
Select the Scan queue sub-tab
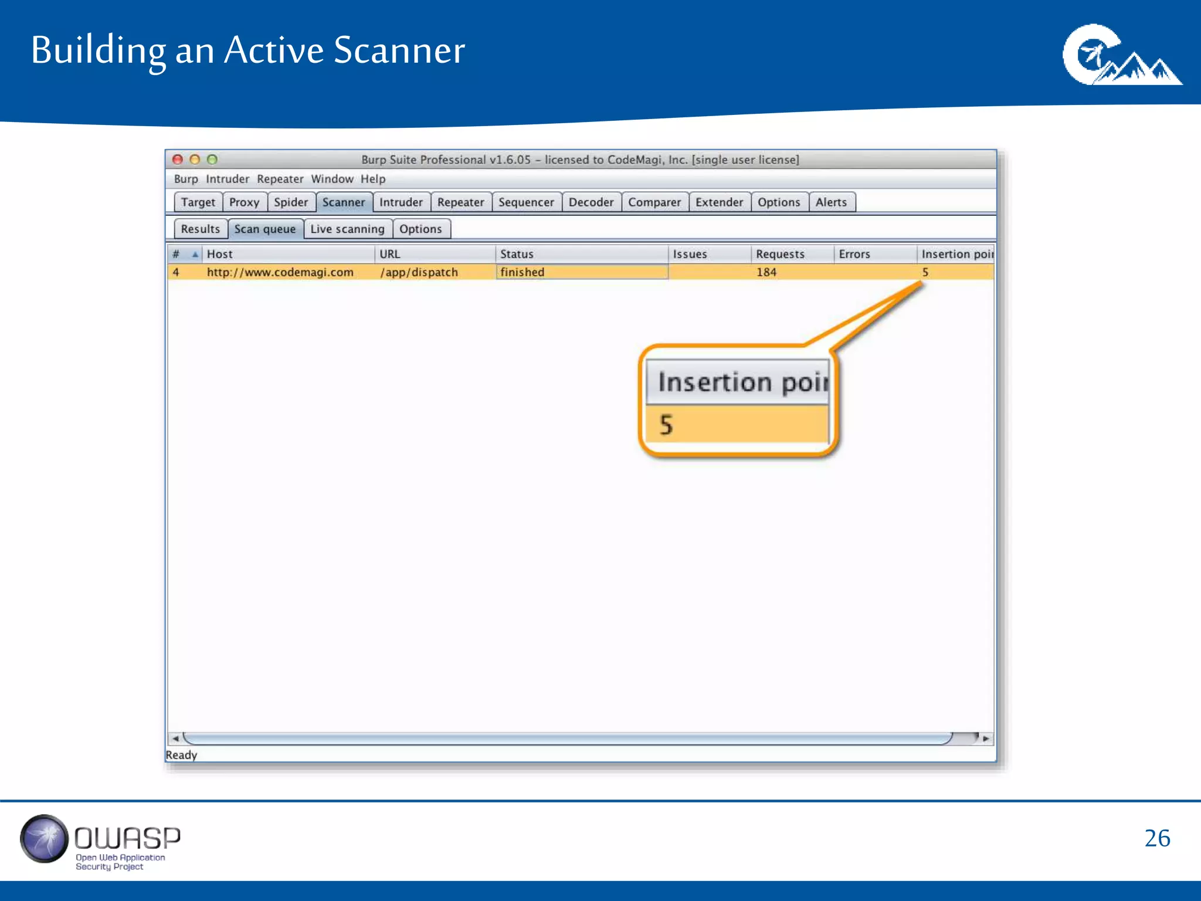(265, 229)
